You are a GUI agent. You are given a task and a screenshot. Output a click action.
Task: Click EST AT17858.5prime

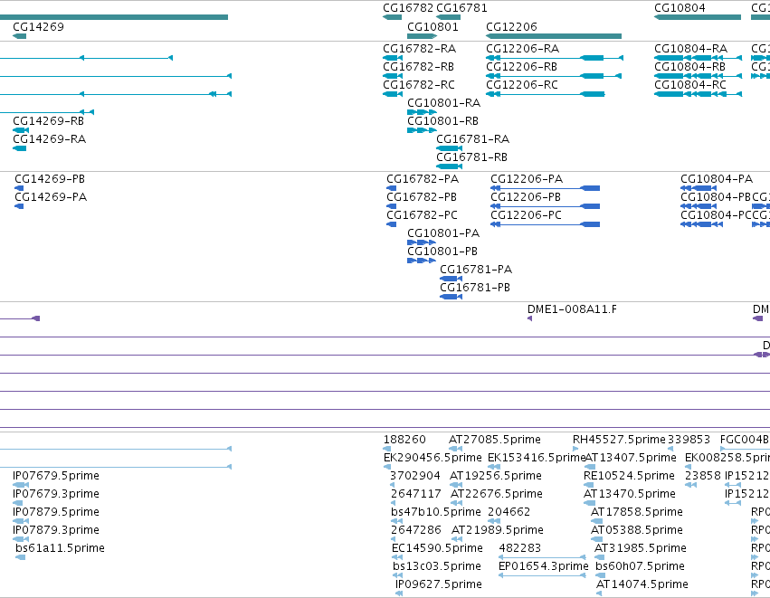pos(637,512)
